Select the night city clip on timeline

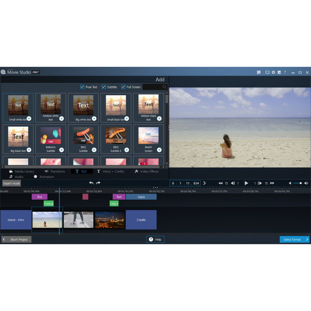coord(110,220)
